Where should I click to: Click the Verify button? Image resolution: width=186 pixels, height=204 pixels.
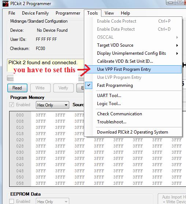(x=63, y=88)
